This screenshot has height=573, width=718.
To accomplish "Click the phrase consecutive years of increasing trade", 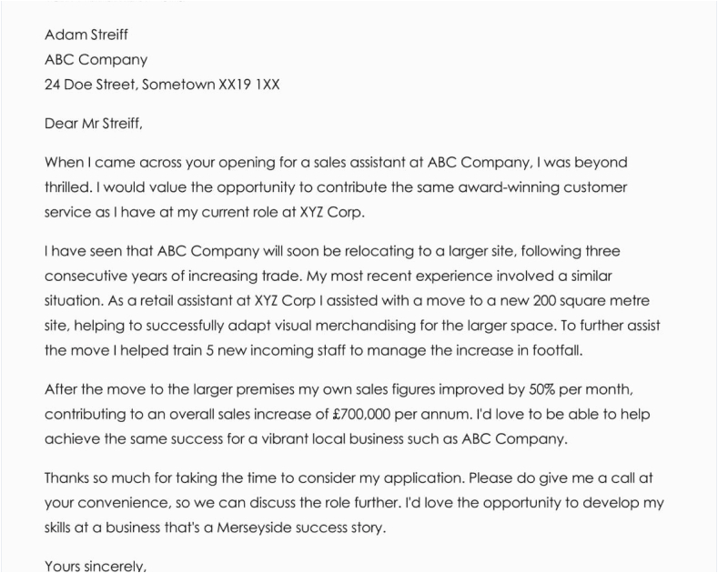I will click(177, 275).
